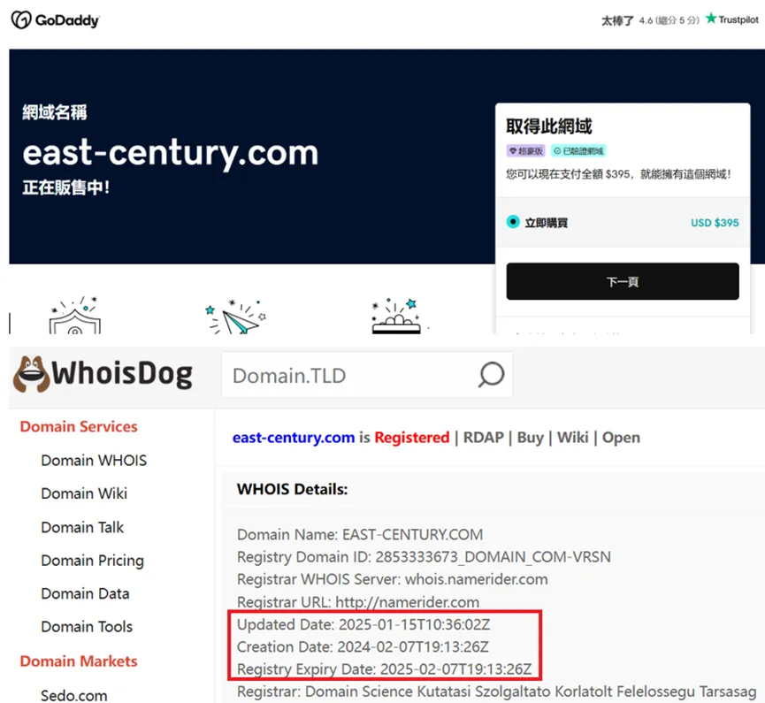Click the 正在販售中! text
This screenshot has width=765, height=703.
(x=65, y=187)
